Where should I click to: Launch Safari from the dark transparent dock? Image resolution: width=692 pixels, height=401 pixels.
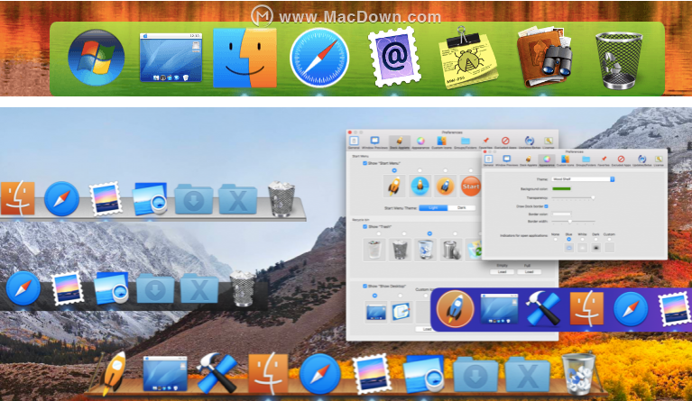[x=23, y=288]
